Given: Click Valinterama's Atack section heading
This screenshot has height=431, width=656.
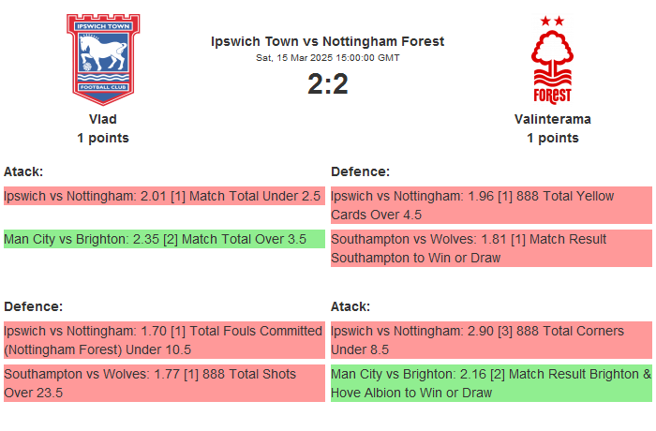Looking at the screenshot, I should pyautogui.click(x=350, y=306).
